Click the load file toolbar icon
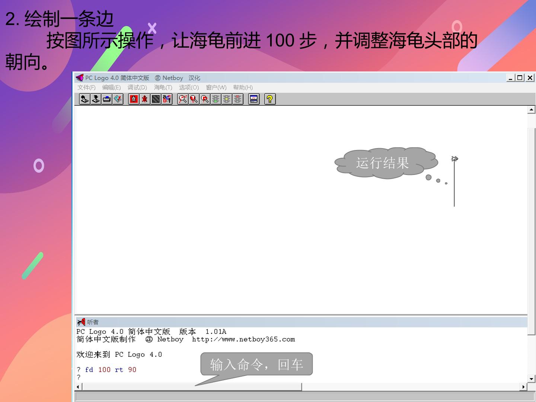 pyautogui.click(x=84, y=99)
